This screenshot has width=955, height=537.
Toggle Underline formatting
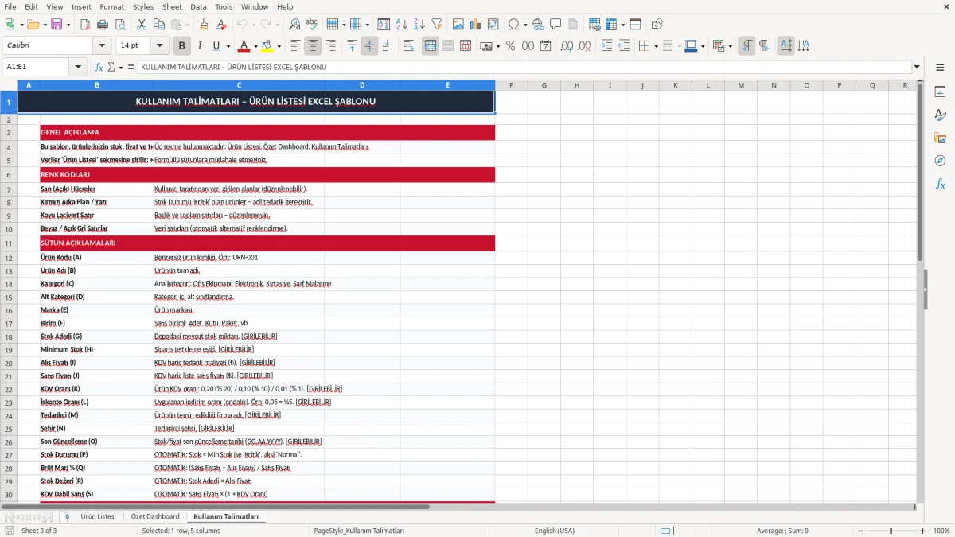click(x=216, y=46)
